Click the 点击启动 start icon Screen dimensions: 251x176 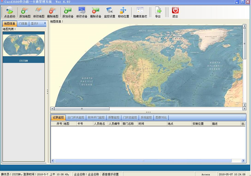[10, 10]
